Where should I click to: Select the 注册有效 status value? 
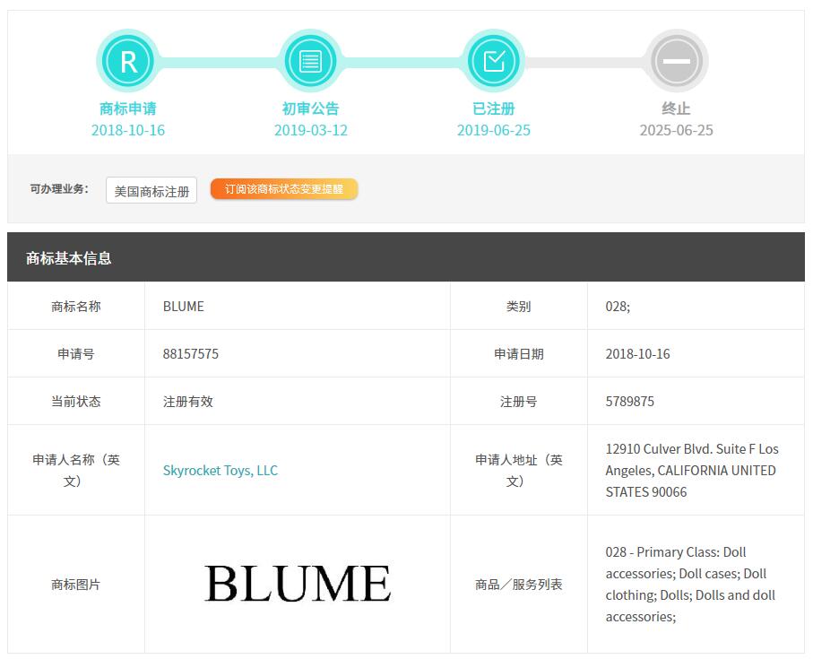tap(187, 402)
